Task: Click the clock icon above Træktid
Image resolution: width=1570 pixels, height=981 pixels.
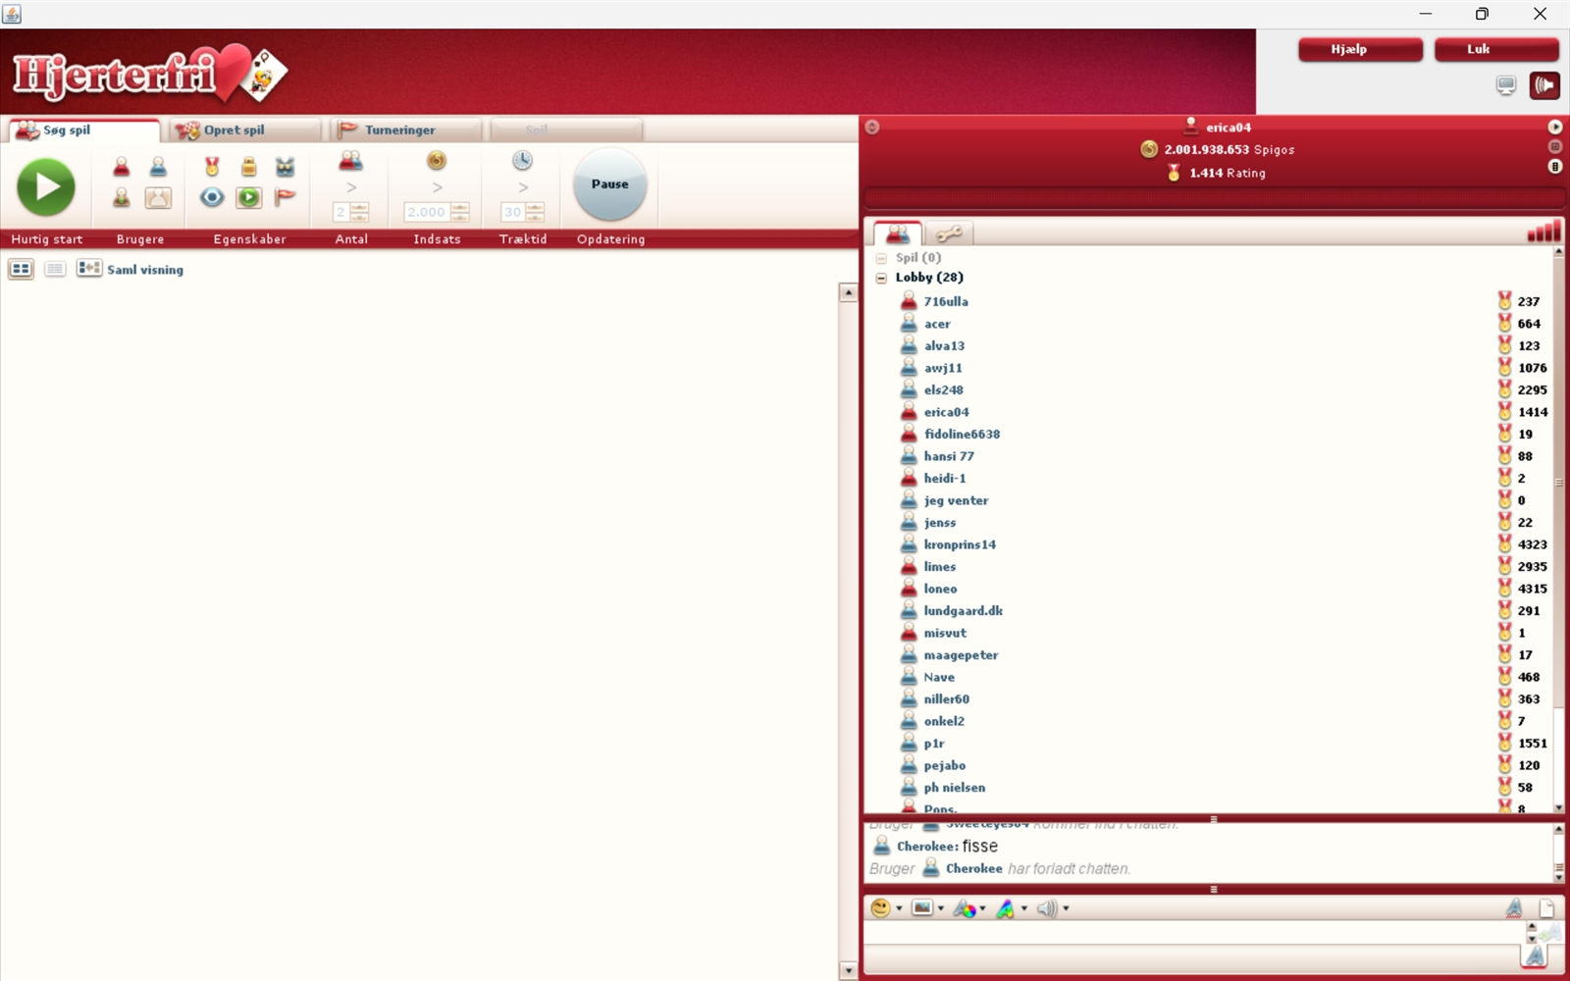Action: pos(522,161)
